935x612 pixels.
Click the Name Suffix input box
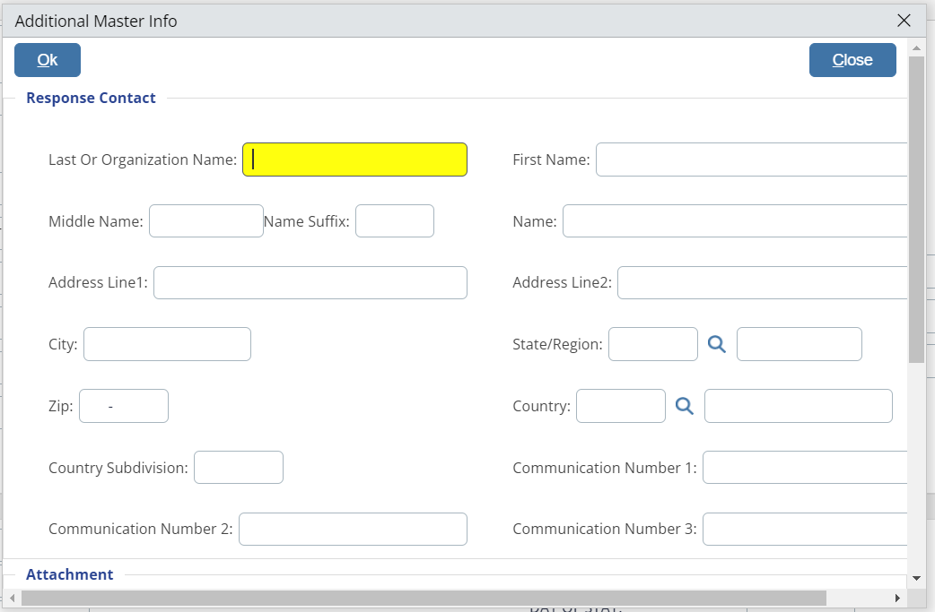coord(394,221)
